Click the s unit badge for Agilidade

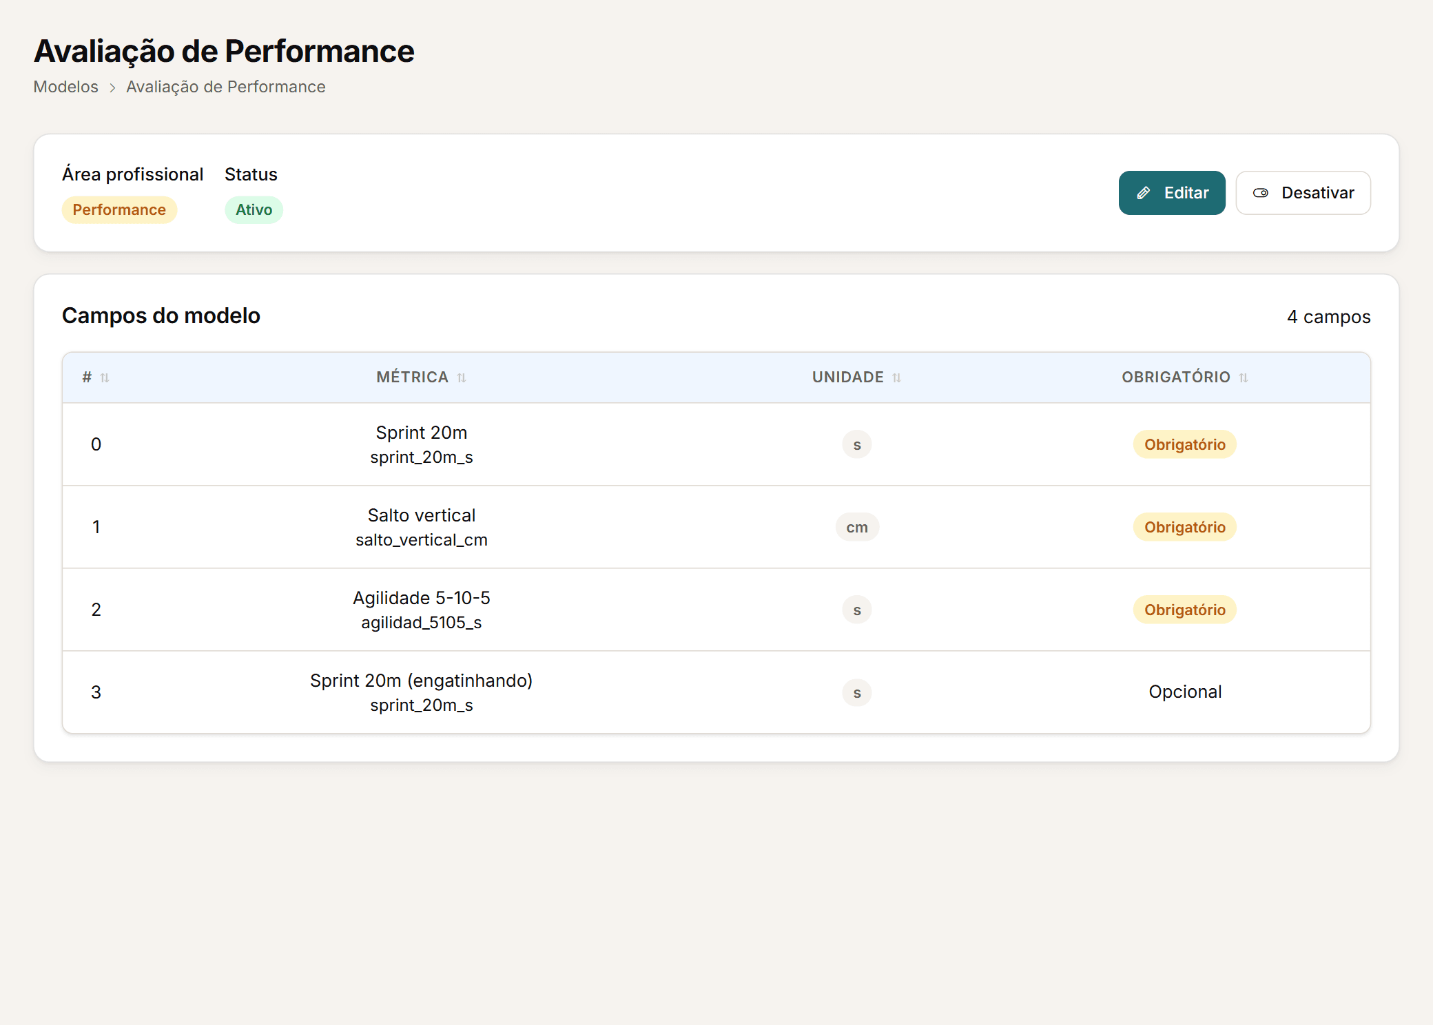857,610
